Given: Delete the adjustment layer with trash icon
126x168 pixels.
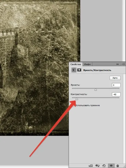Looking at the screenshot, I should (118, 166).
